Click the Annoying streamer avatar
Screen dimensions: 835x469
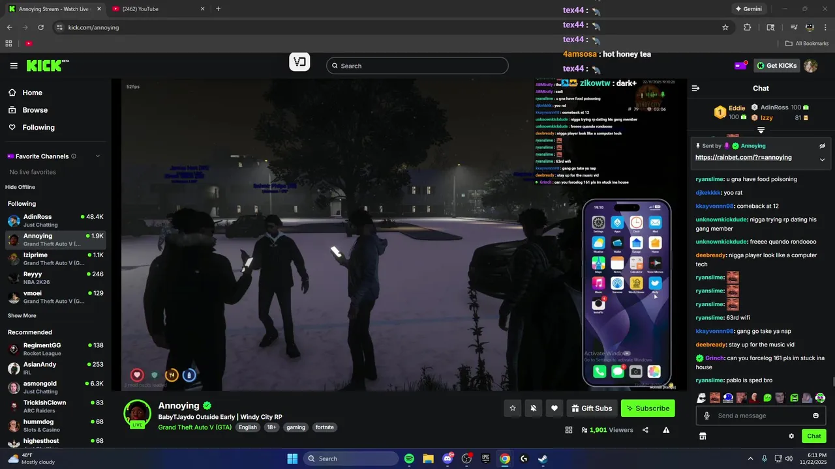coord(138,414)
